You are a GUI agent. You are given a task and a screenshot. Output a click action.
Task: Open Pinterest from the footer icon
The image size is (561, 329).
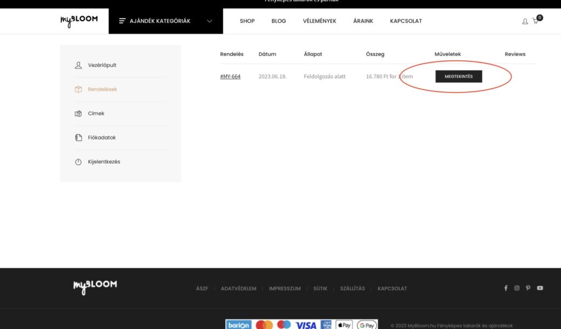click(x=528, y=288)
